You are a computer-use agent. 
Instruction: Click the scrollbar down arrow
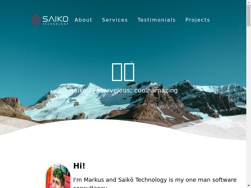coord(248,186)
